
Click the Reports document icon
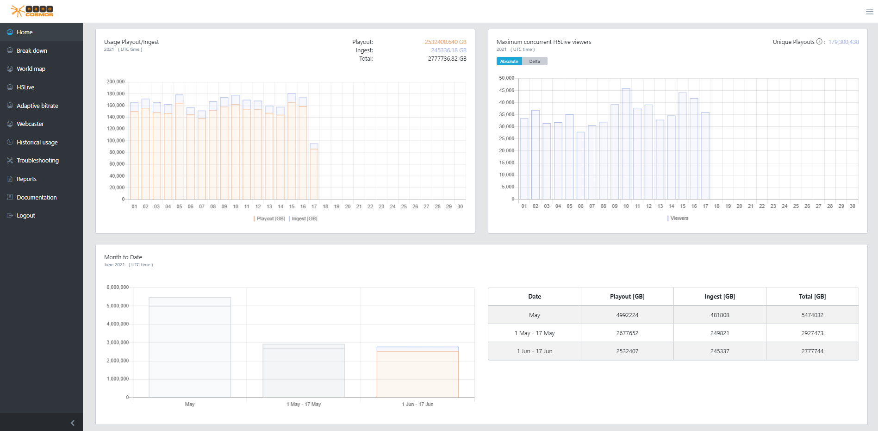(10, 179)
